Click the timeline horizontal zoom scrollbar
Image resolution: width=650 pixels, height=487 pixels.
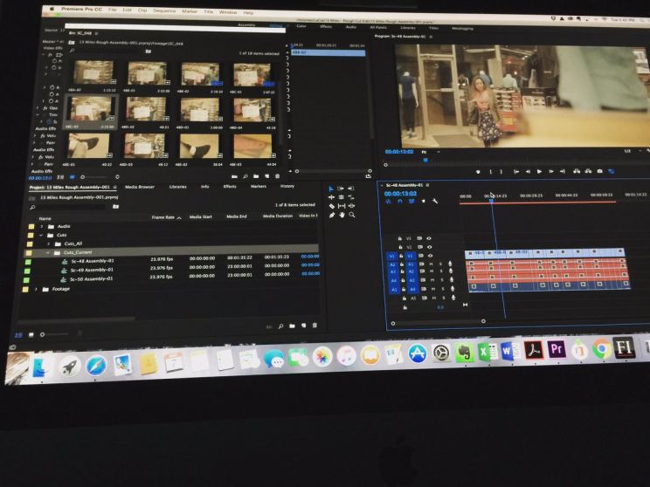(x=438, y=321)
